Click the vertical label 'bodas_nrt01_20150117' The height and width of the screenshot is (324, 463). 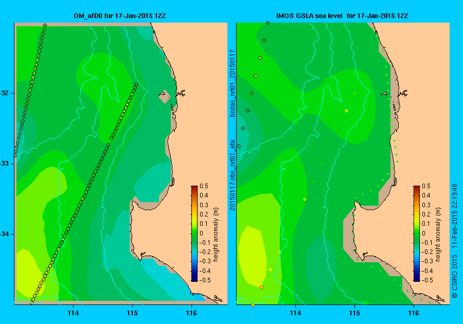coord(233,83)
